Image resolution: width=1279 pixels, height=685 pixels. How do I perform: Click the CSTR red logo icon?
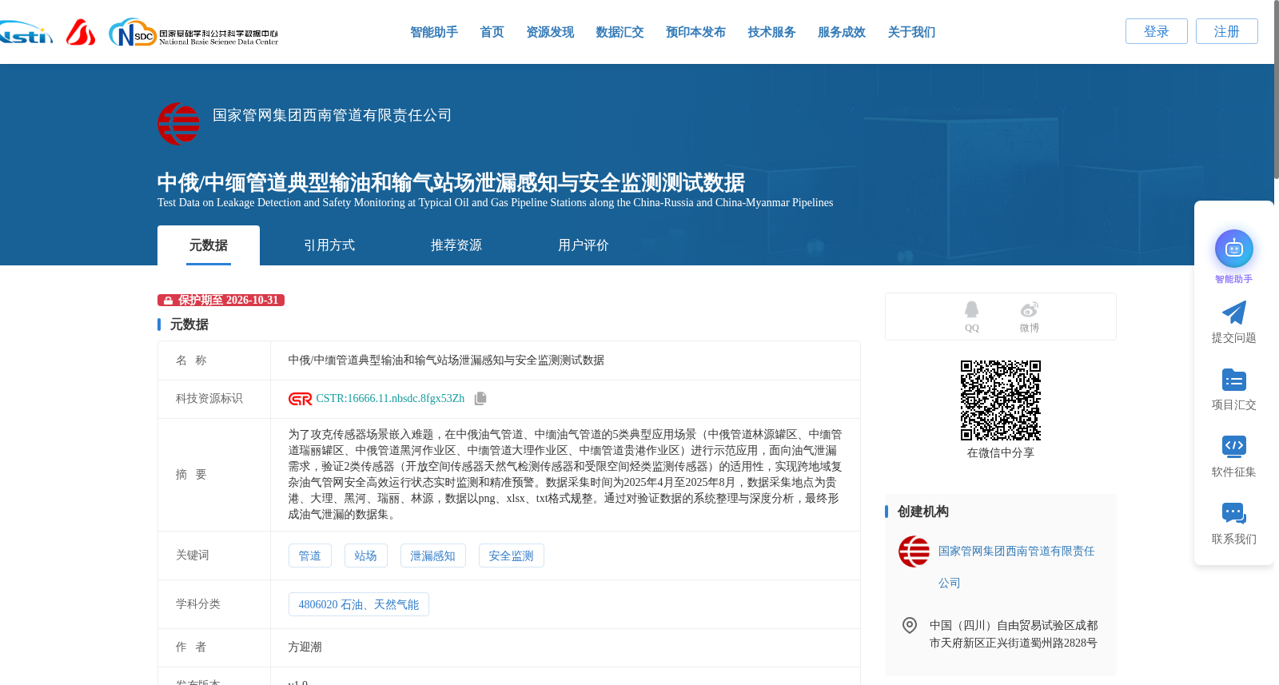301,399
